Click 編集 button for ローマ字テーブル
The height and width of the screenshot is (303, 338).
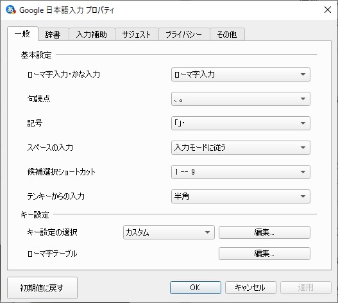264,254
